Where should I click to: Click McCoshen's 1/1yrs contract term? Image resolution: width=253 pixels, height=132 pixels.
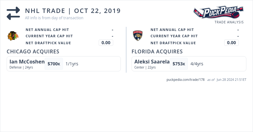click(x=72, y=64)
